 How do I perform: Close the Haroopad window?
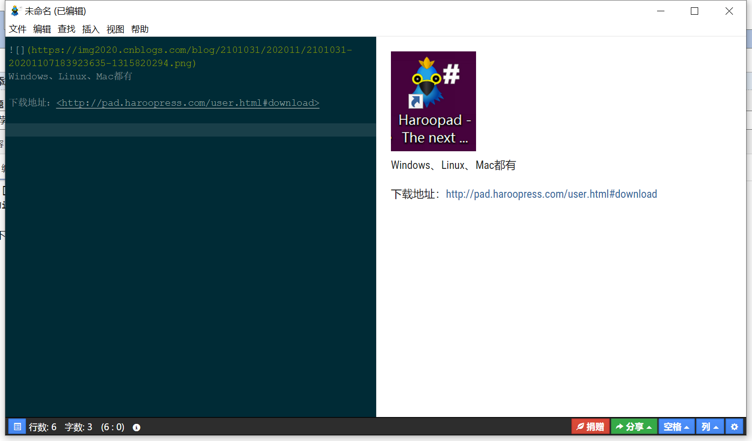(x=729, y=11)
